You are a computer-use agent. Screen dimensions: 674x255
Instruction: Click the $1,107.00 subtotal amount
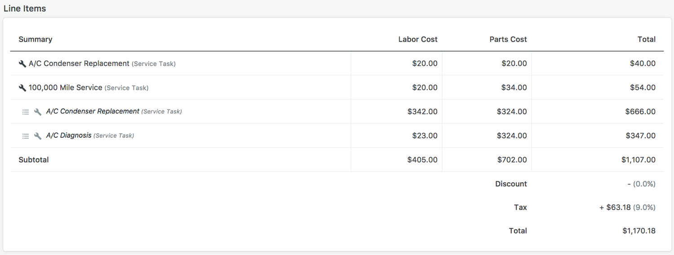[638, 160]
